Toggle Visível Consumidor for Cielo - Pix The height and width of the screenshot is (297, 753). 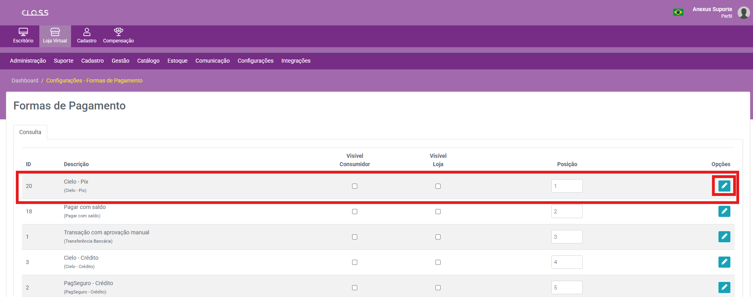pyautogui.click(x=354, y=186)
